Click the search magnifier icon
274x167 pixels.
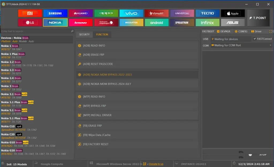pos(72,31)
